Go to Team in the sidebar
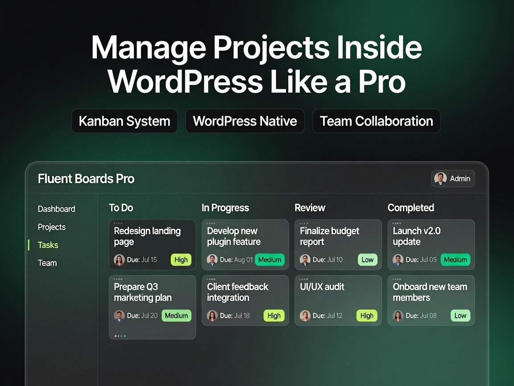 coord(47,263)
